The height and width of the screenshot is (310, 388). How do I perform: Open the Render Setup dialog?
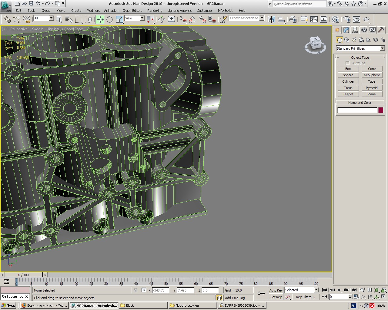coord(347,19)
